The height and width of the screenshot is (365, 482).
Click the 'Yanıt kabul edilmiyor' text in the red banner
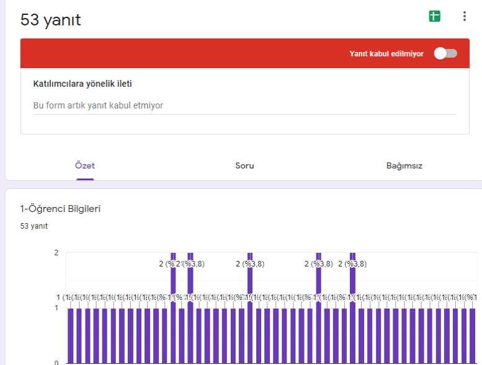[386, 54]
